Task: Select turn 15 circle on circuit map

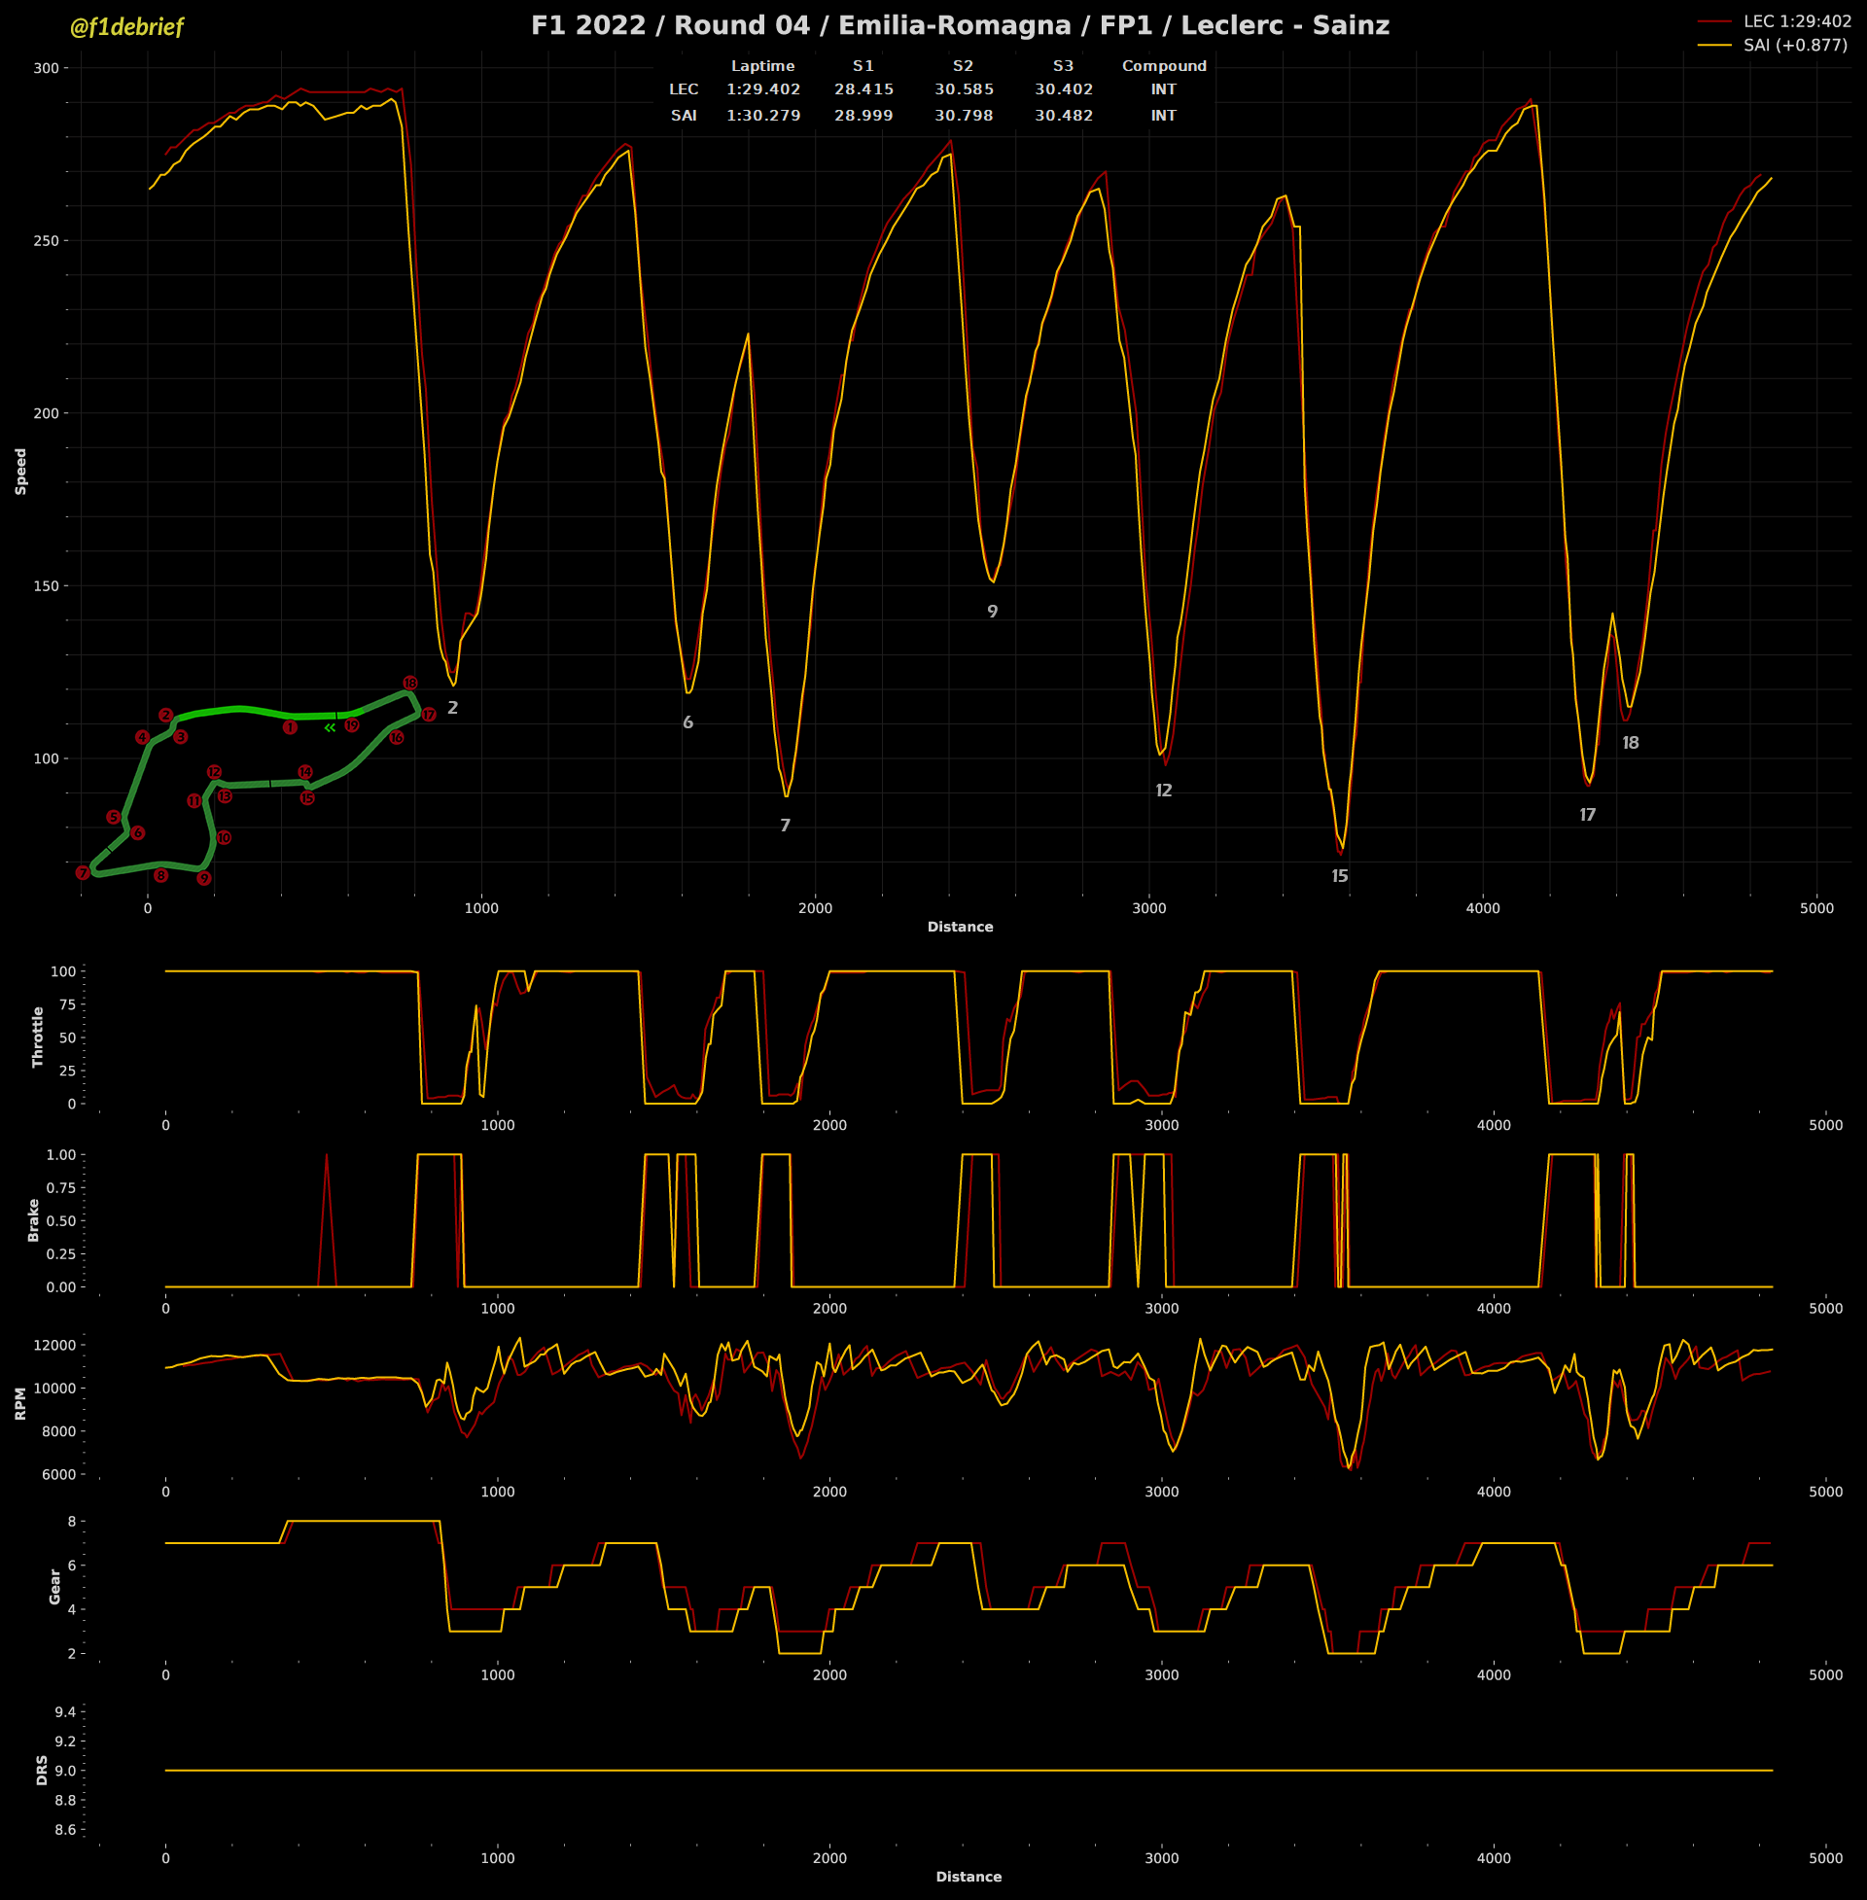Action: point(307,798)
